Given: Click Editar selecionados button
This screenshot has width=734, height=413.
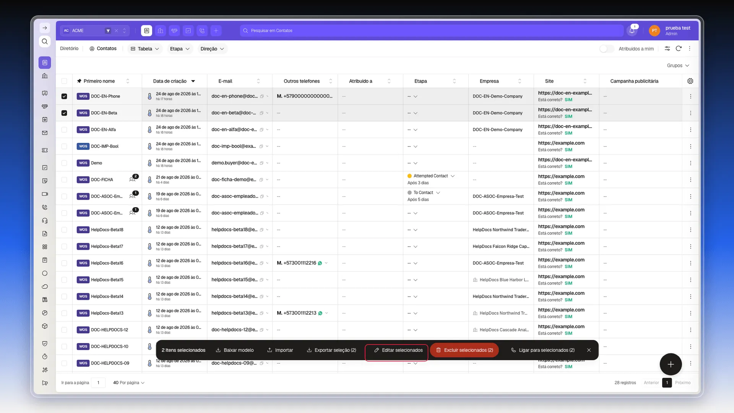Looking at the screenshot, I should point(398,350).
